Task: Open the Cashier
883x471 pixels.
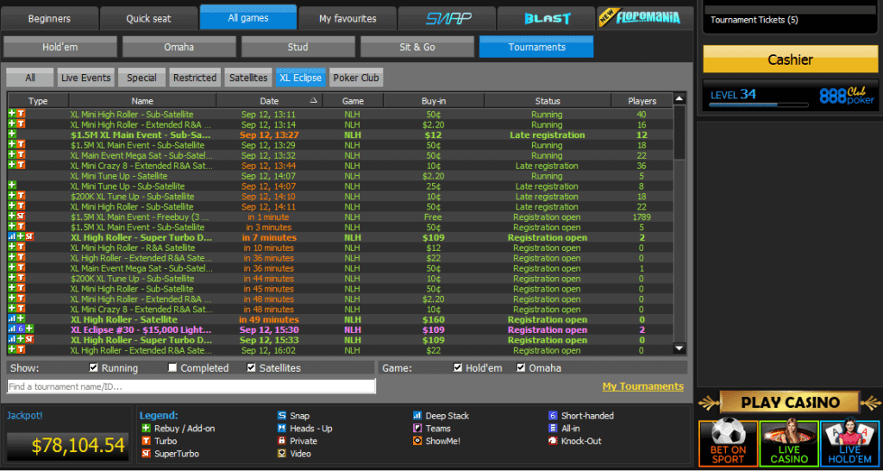Action: [x=790, y=60]
